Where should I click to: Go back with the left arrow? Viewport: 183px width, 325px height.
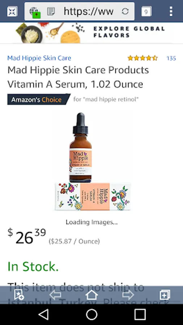tap(55, 295)
